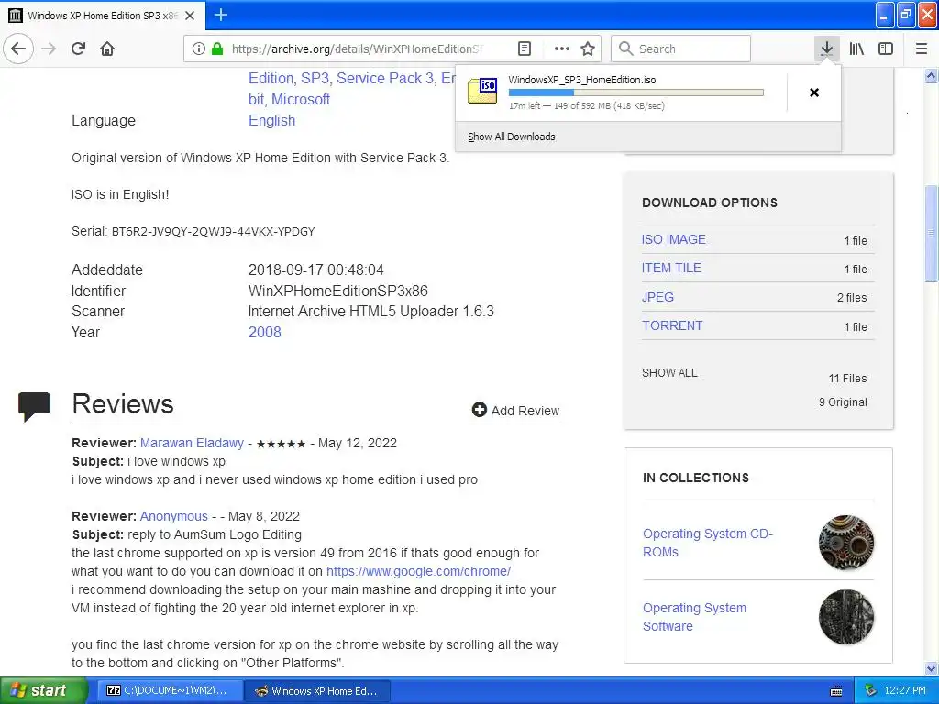Click the forward navigation arrow
Viewport: 939px width, 704px height.
49,49
